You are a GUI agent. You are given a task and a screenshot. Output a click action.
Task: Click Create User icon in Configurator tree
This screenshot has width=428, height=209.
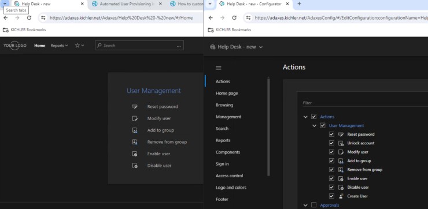341,196
